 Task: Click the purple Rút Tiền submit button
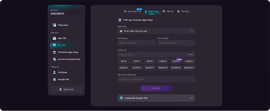tap(156, 88)
